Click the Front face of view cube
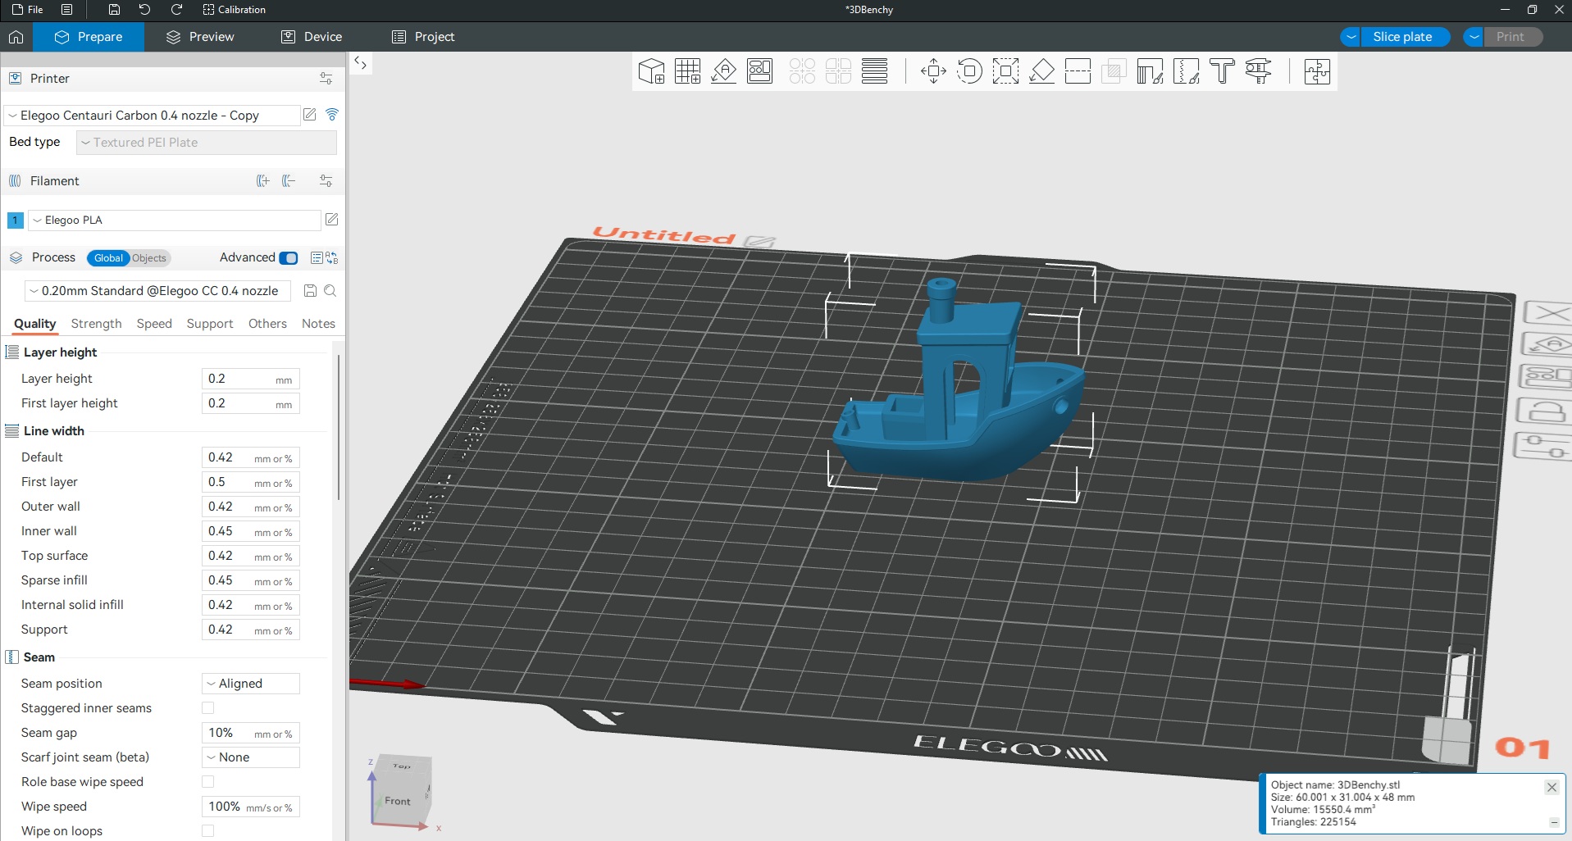Screen dimensions: 1572x841 (x=398, y=801)
